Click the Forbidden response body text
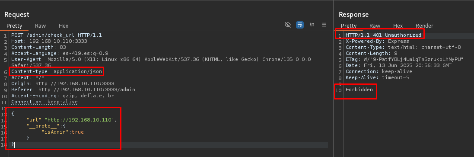This screenshot has width=474, height=157. [x=359, y=90]
